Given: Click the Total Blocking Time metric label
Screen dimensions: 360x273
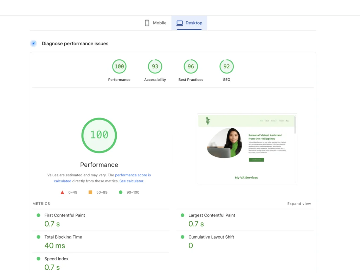Looking at the screenshot, I should pos(63,237).
